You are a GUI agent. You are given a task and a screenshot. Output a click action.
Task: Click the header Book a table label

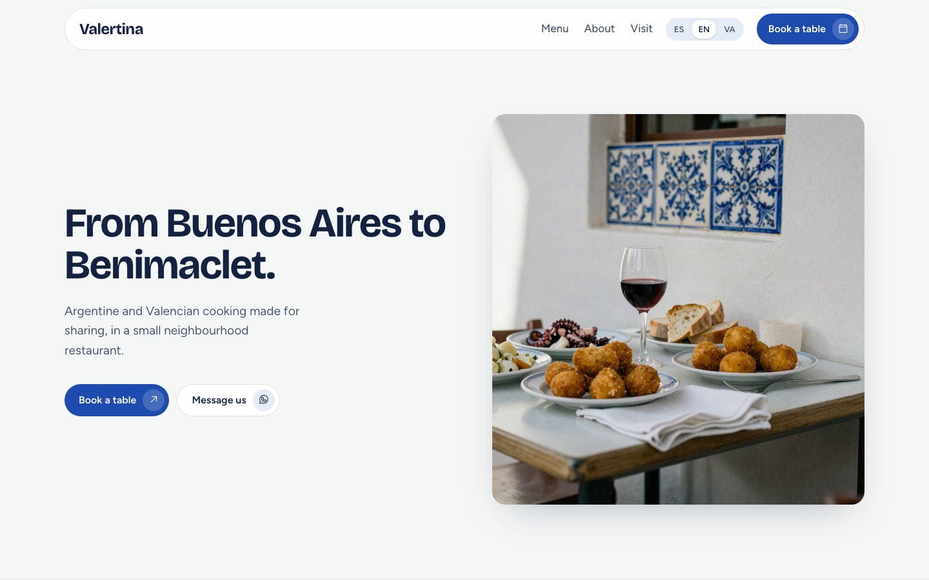797,29
